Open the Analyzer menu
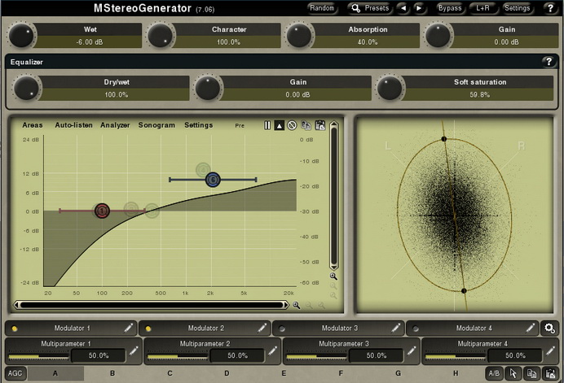The width and height of the screenshot is (564, 383). click(x=115, y=125)
